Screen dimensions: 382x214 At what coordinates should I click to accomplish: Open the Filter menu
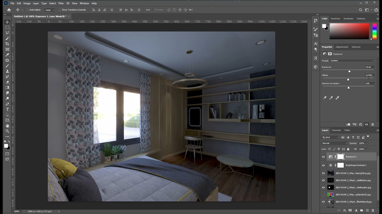(61, 3)
